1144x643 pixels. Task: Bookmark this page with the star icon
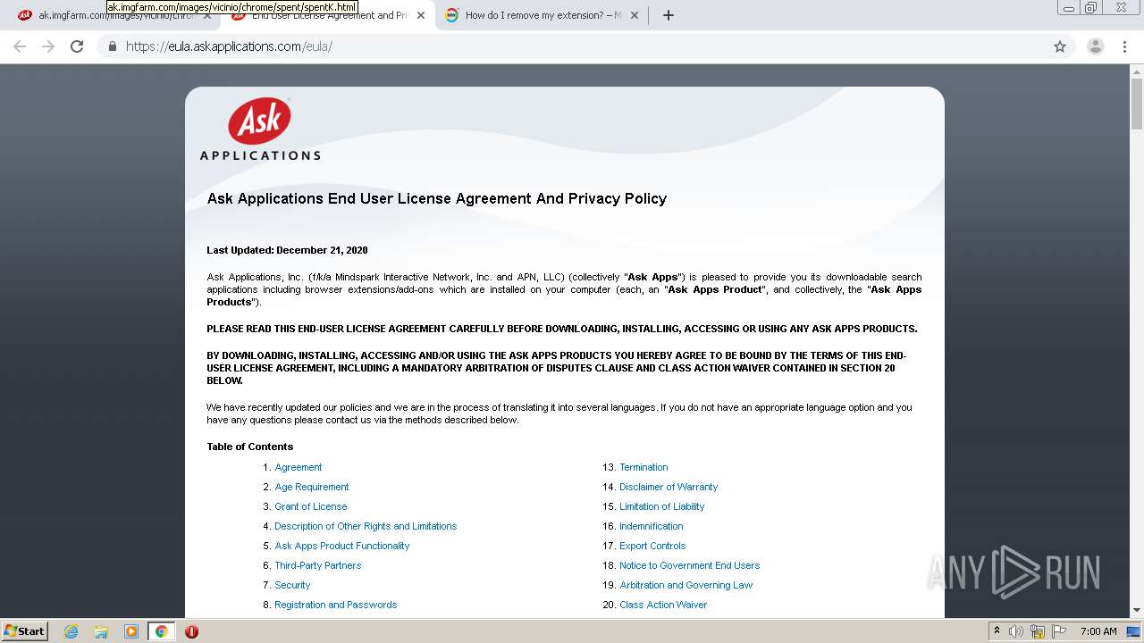pos(1060,46)
